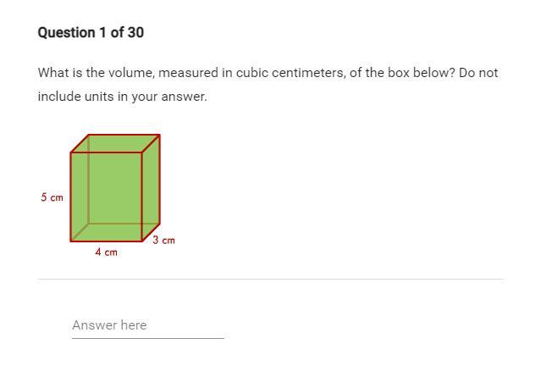Click the 5 cm height label
This screenshot has width=541, height=366.
pyautogui.click(x=52, y=197)
